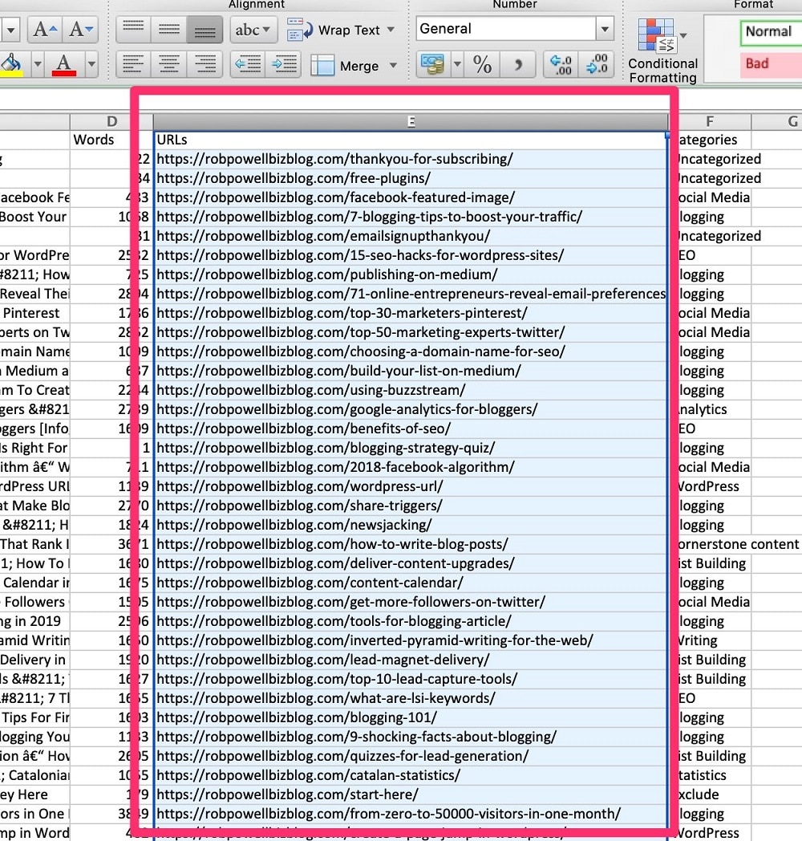The height and width of the screenshot is (841, 802).
Task: Decrease font size with the smaller A icon
Action: point(80,29)
